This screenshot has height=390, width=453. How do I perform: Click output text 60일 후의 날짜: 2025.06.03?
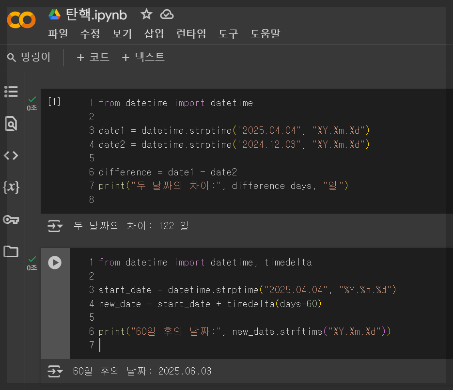(x=142, y=371)
